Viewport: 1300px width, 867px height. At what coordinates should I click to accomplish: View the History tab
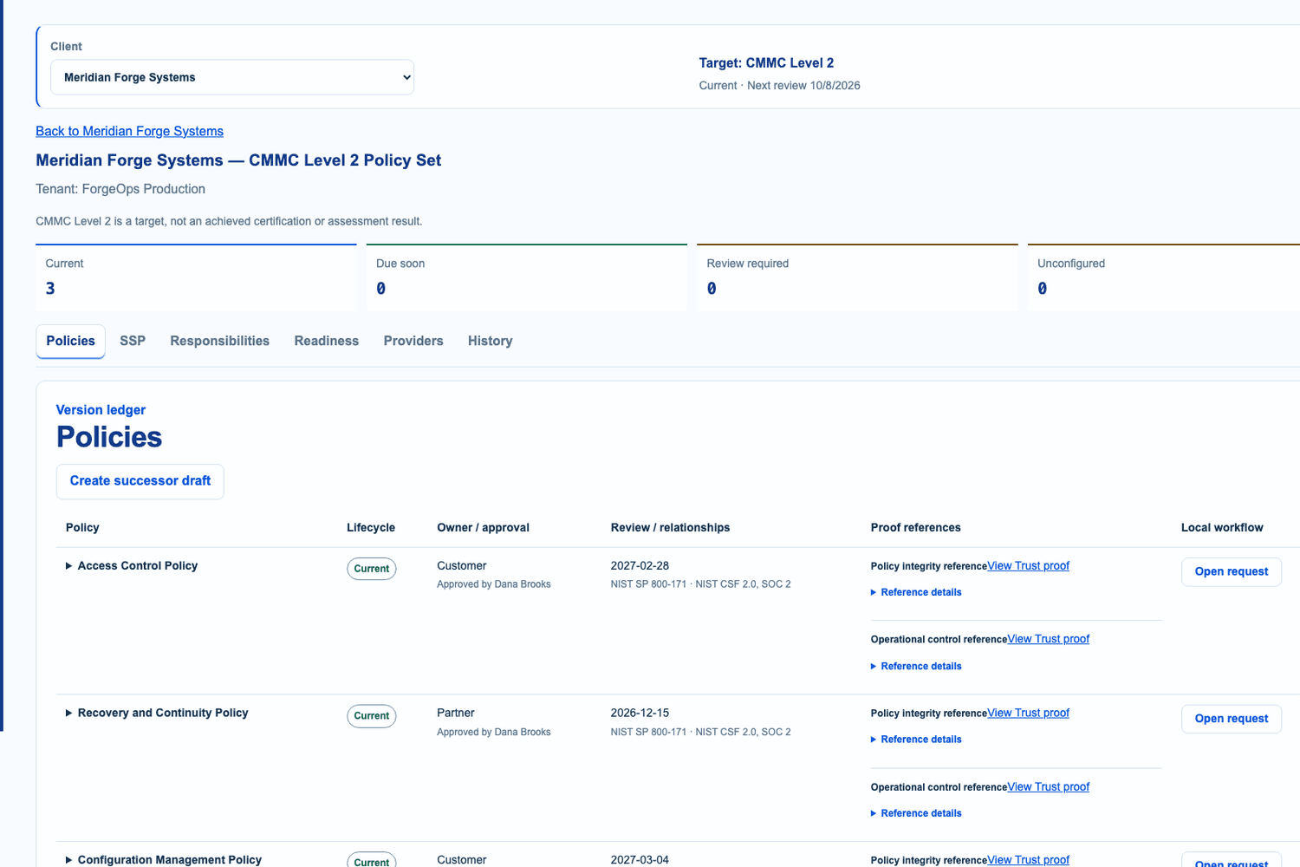[490, 341]
